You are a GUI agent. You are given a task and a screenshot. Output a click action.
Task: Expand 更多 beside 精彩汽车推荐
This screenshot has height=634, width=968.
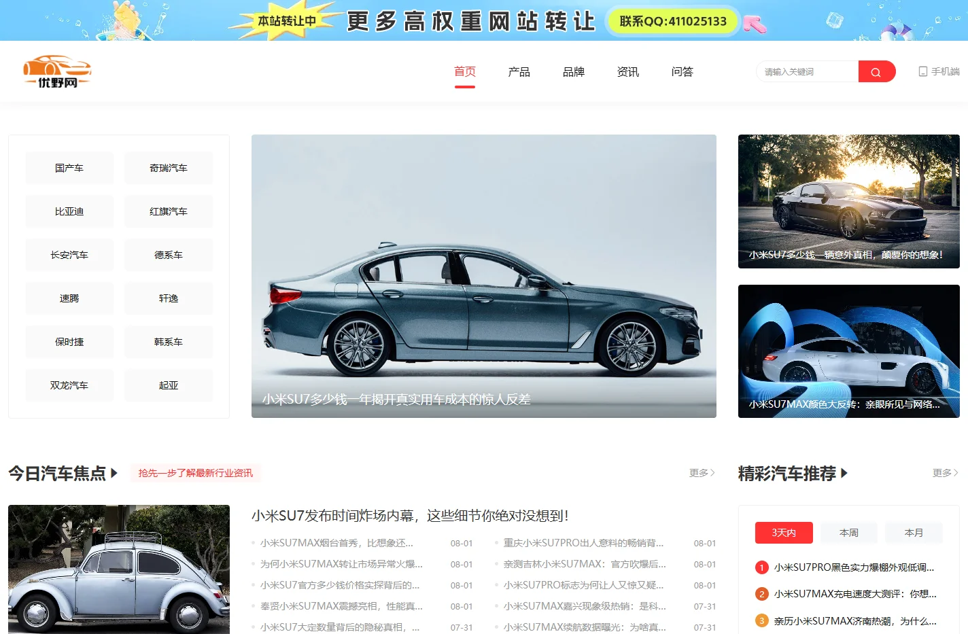(946, 473)
